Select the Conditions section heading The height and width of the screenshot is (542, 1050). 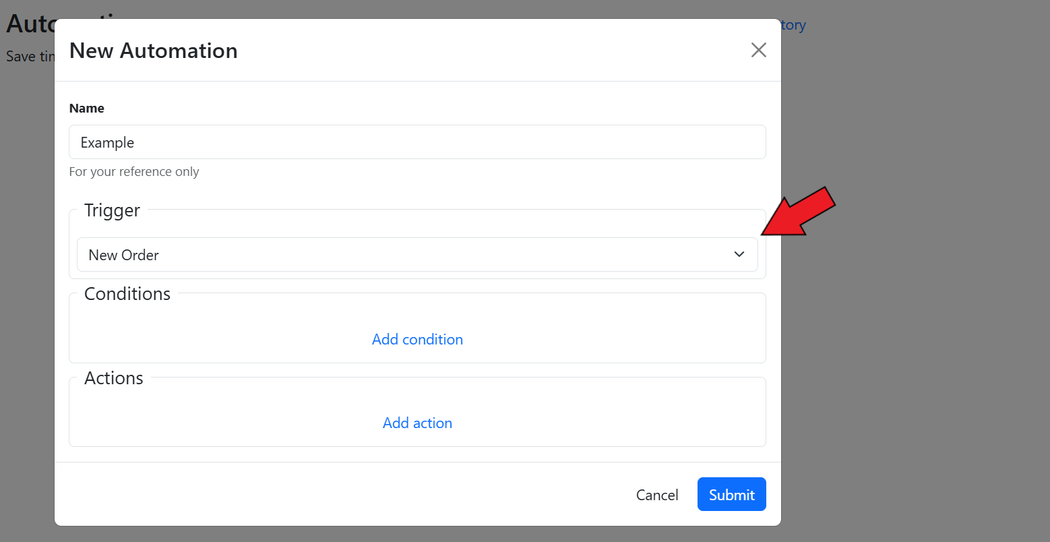[127, 294]
